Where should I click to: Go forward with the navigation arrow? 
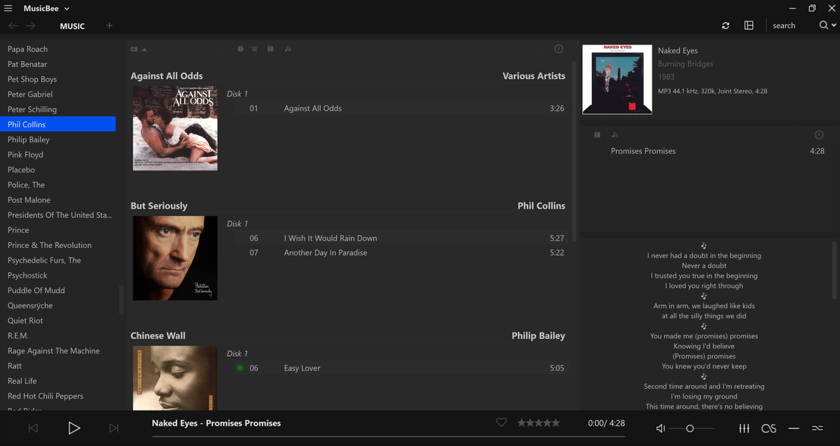[x=30, y=26]
